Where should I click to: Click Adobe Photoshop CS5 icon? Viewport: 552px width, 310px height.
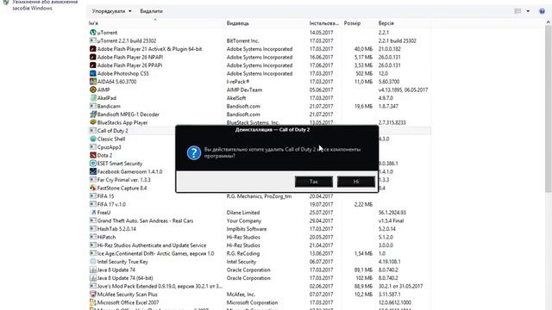tap(93, 73)
